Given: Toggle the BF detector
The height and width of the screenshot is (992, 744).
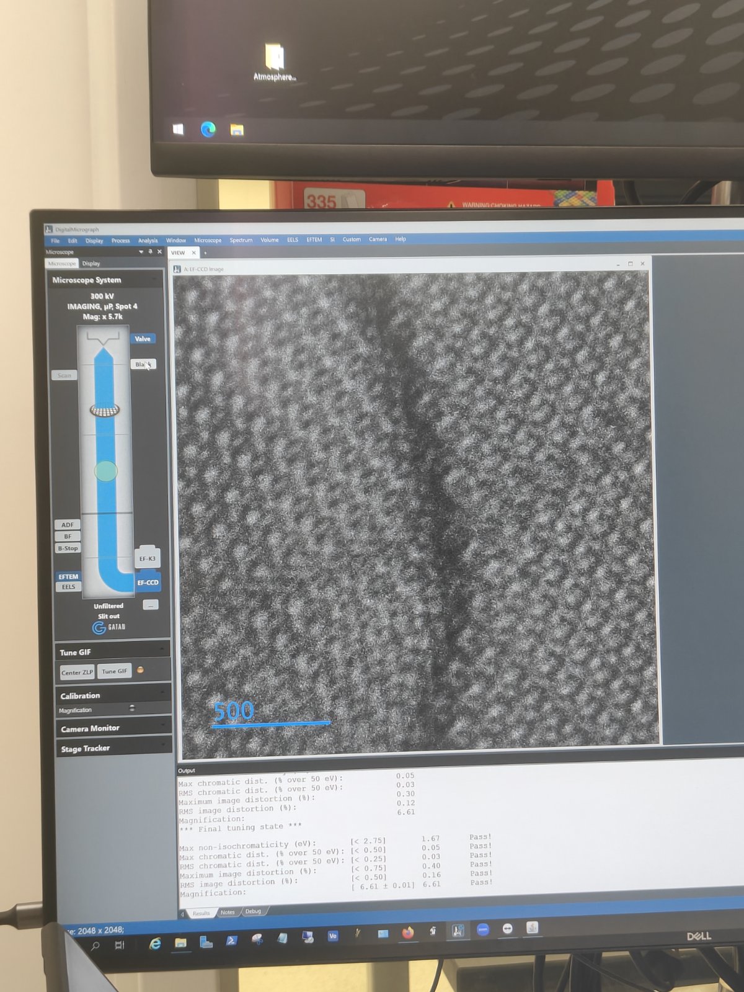Looking at the screenshot, I should pyautogui.click(x=68, y=537).
